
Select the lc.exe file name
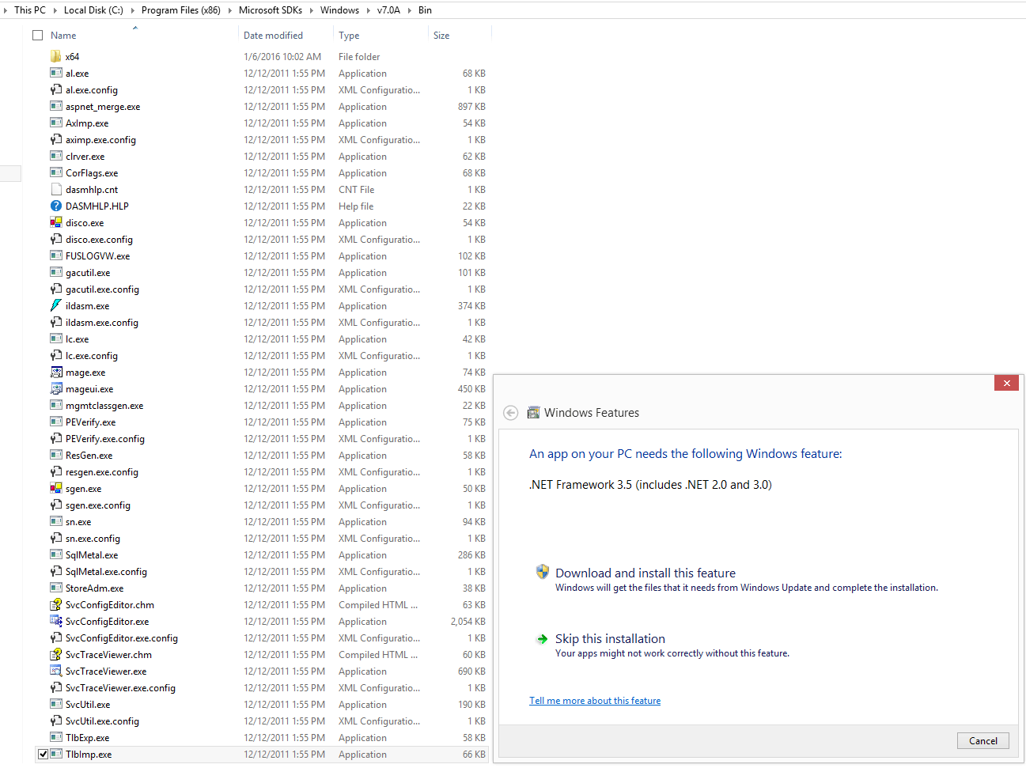pyautogui.click(x=78, y=339)
